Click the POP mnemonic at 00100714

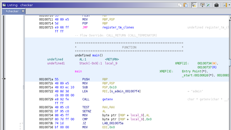[x=85, y=23]
